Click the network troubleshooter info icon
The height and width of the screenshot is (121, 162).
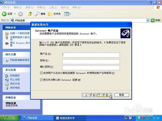[x=7, y=60]
